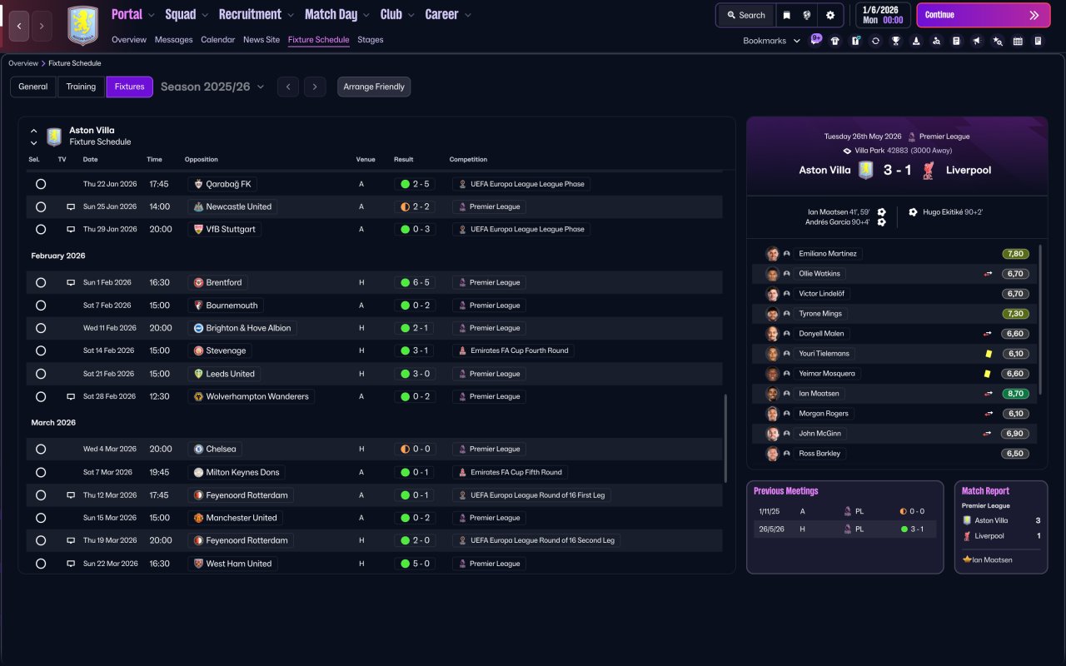Select the Manchester United fixture radio button
Screen dimensions: 1066x666
point(41,518)
